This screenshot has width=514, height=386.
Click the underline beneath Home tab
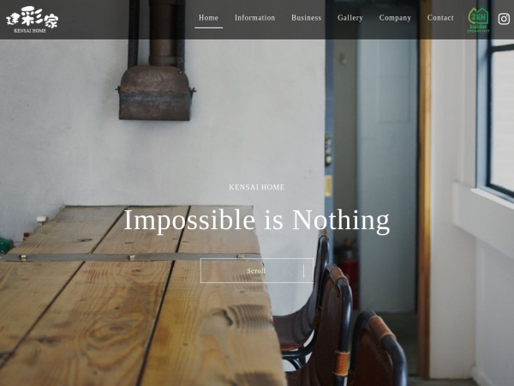coord(208,28)
